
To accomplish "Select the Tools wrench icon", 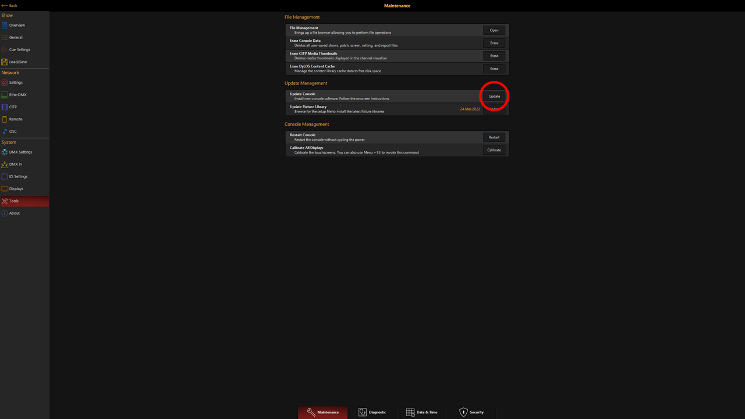I will pos(5,201).
